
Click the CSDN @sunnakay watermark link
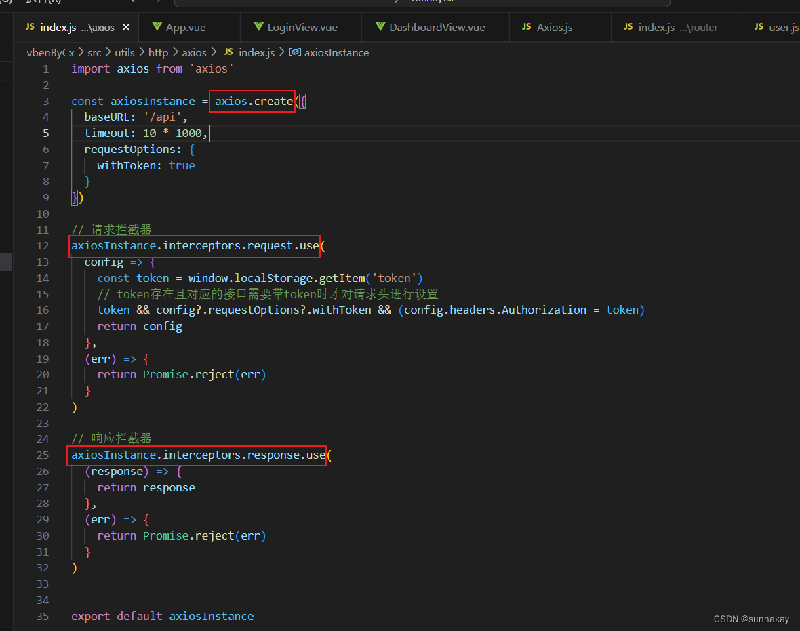(x=751, y=619)
